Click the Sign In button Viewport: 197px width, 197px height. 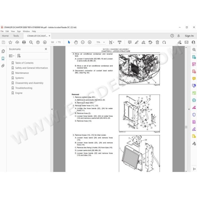(189, 36)
